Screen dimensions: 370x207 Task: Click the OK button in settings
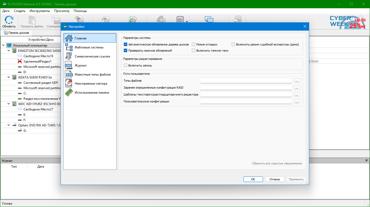click(253, 179)
